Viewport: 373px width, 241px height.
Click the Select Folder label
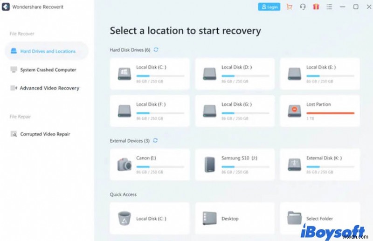[319, 219]
